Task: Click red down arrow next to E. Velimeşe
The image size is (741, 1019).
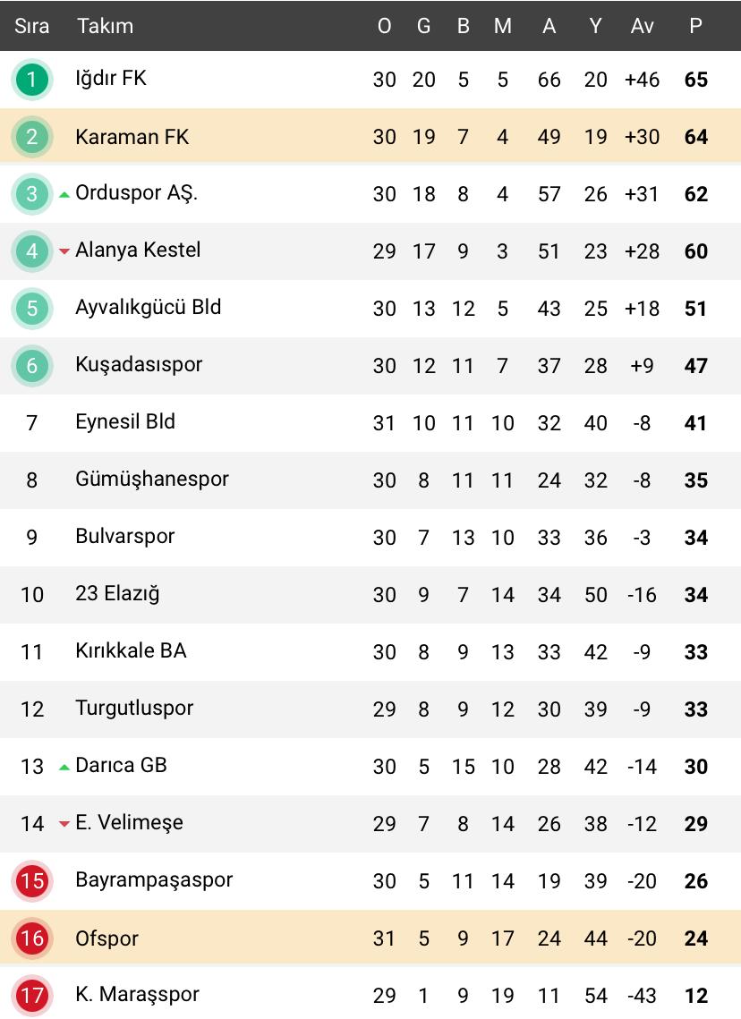Action: [x=64, y=824]
